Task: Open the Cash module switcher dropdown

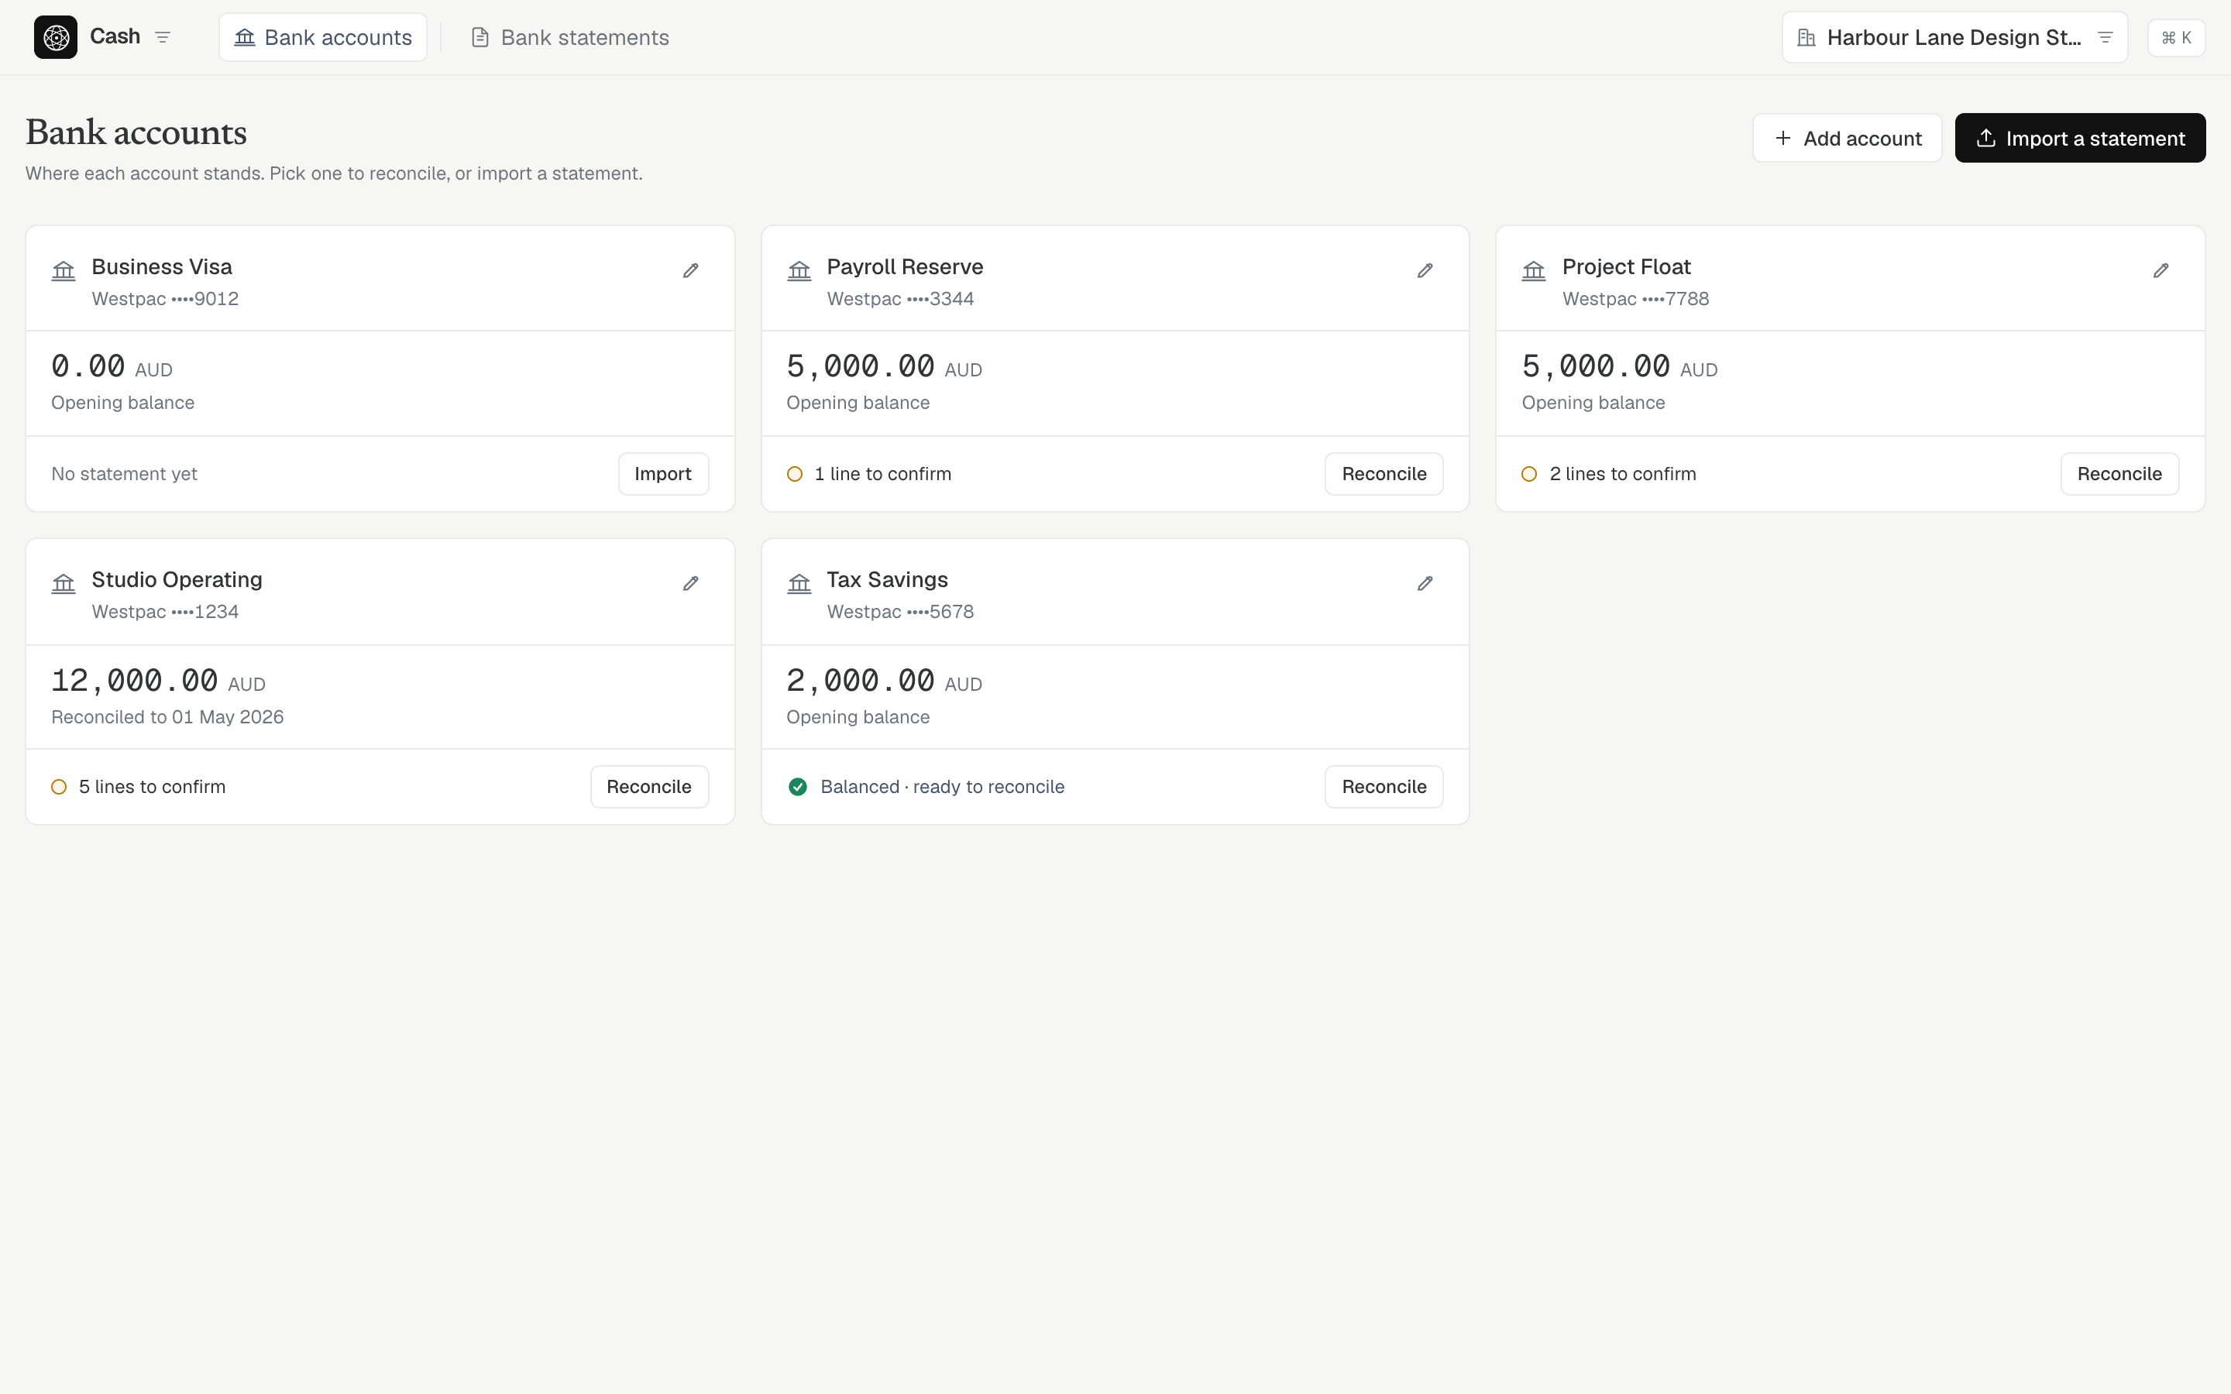Action: (x=163, y=37)
